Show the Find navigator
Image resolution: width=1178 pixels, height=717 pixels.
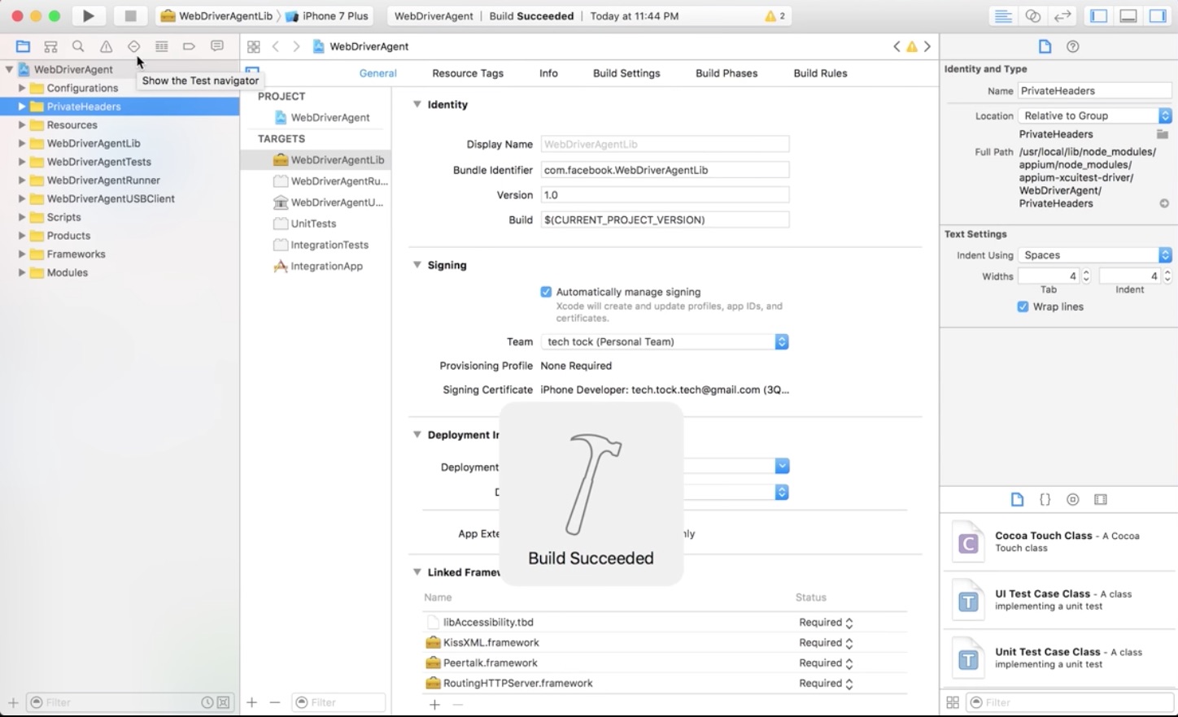78,46
